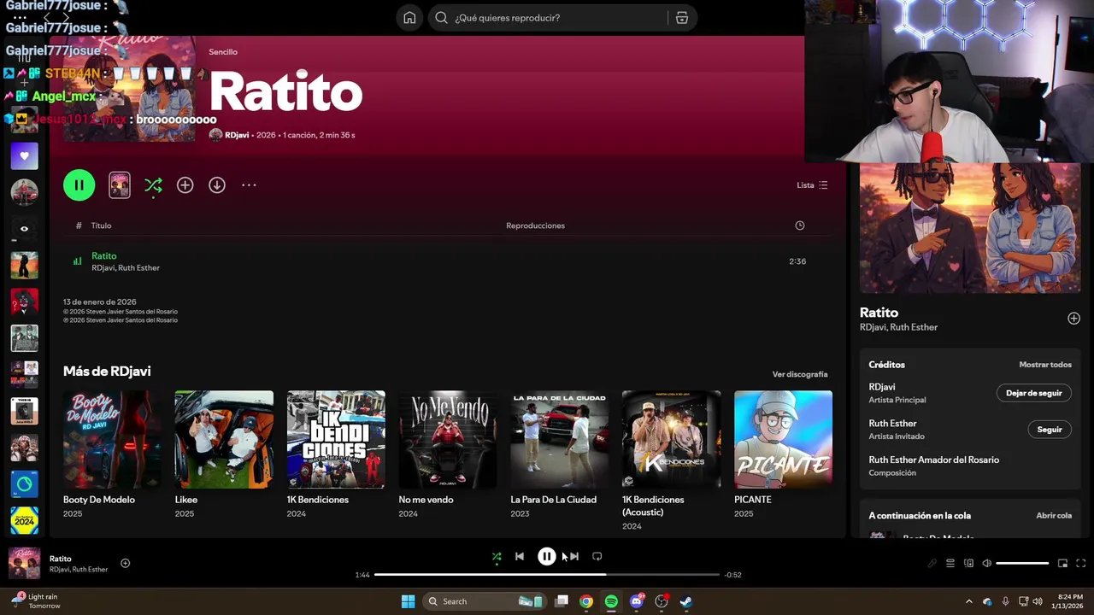Open the Likee album card
Viewport: 1094px width, 615px height.
[x=224, y=454]
